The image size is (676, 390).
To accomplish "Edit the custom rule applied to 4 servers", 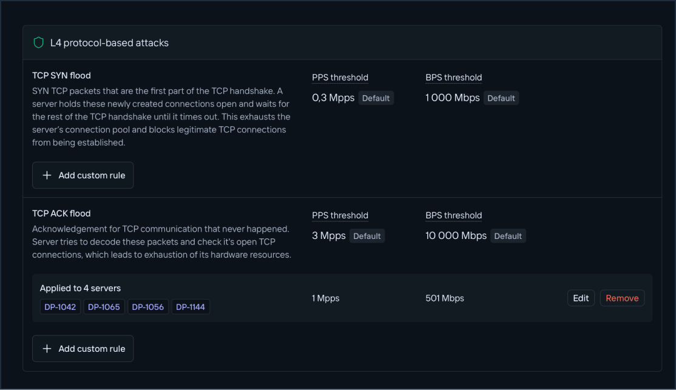I will point(580,298).
